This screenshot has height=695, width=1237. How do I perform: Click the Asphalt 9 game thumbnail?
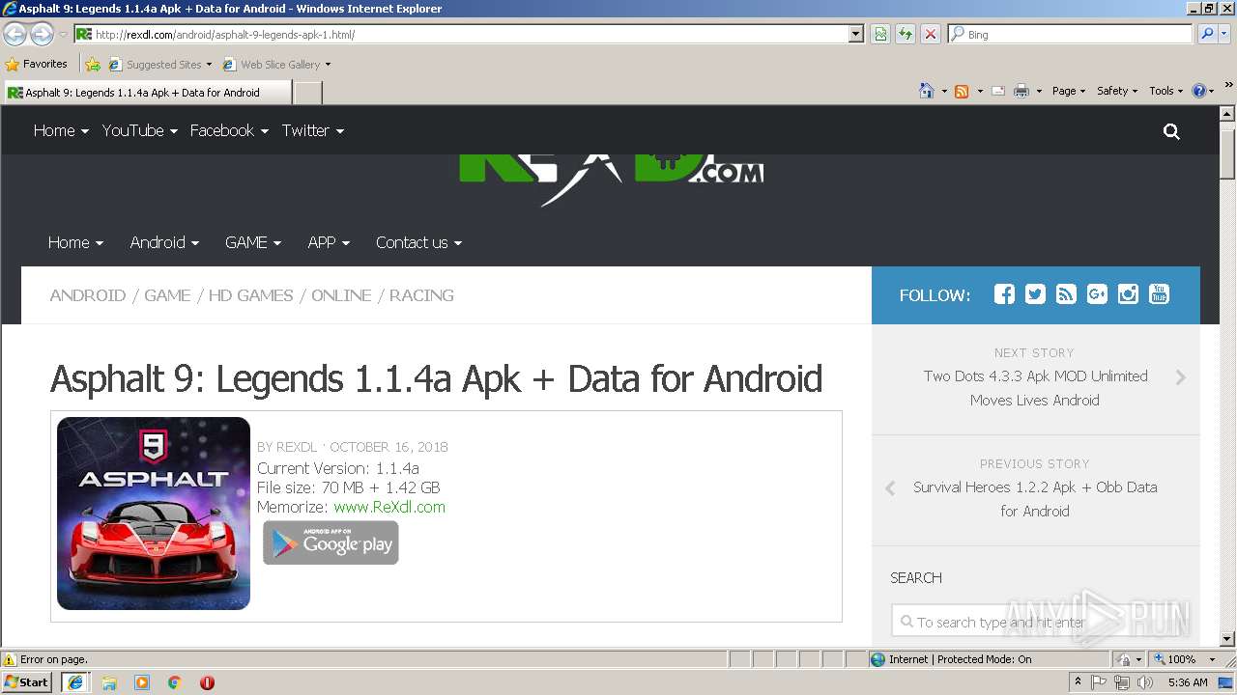coord(154,514)
